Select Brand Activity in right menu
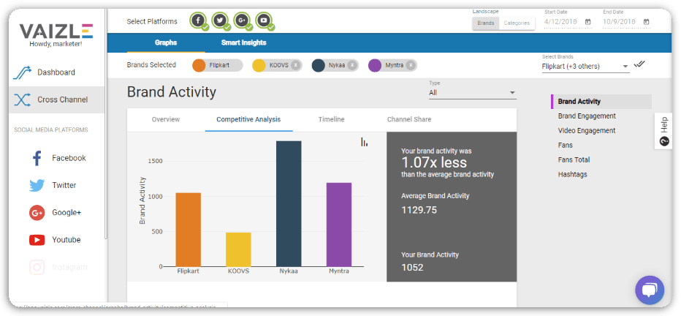Image resolution: width=681 pixels, height=316 pixels. point(601,102)
